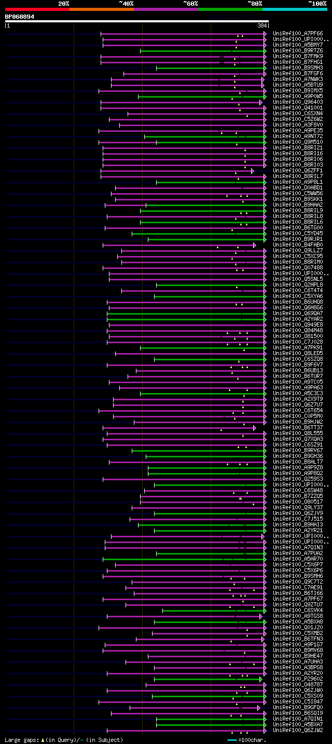This screenshot has height=744, width=332.
Task: Select the UniRef100_A7UHA3 label
Action: 298,662
